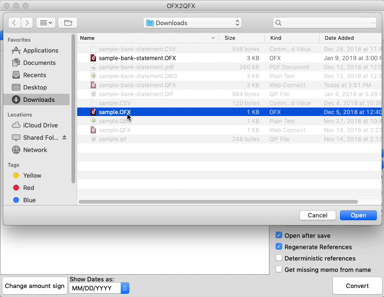This screenshot has height=297, width=384.
Task: Sort files by Date Added column
Action: click(x=351, y=38)
